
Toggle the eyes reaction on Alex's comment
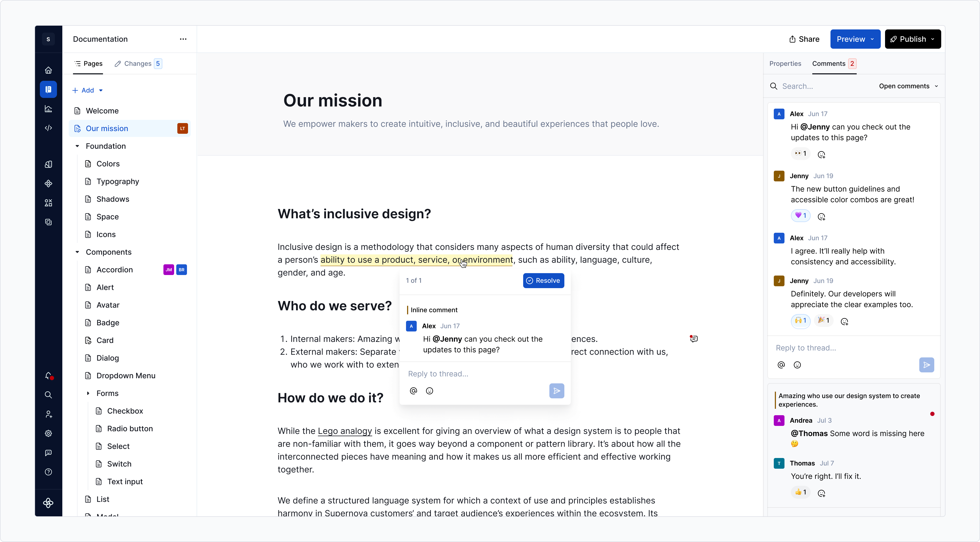(x=801, y=153)
